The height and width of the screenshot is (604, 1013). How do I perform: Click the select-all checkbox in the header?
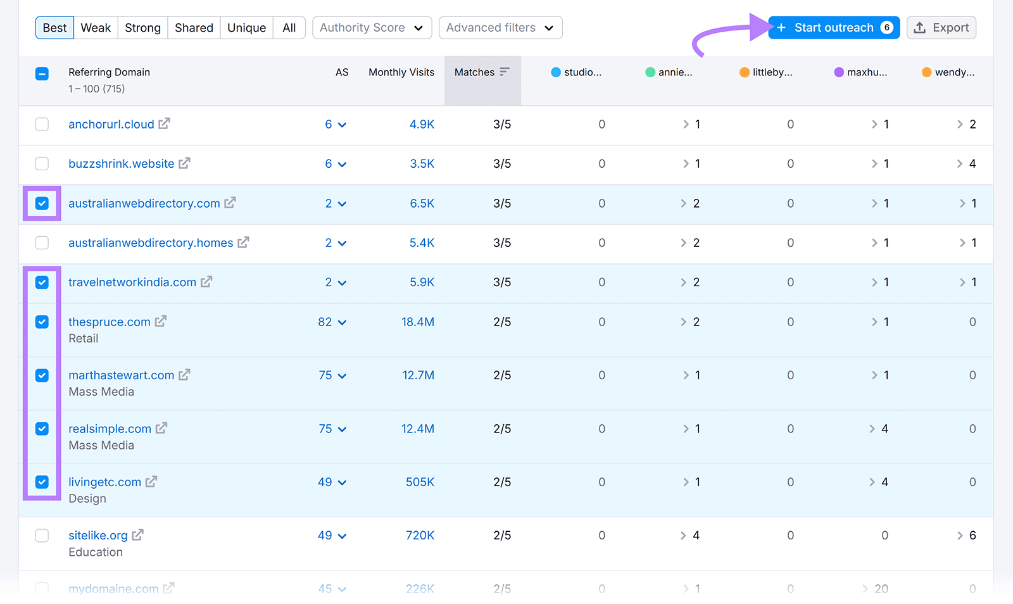(42, 73)
